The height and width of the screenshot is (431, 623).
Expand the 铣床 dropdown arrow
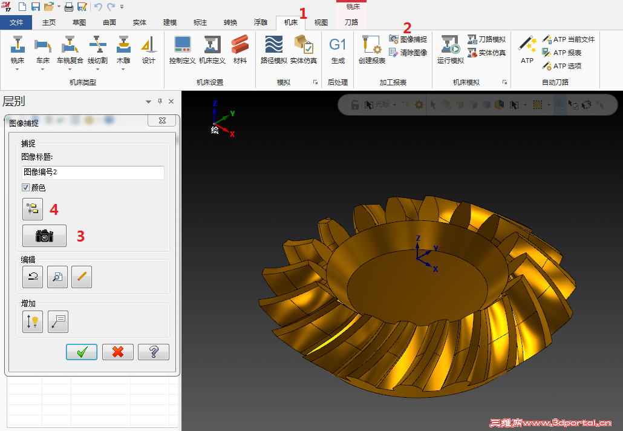[17, 70]
